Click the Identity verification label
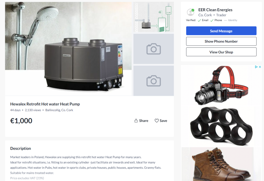This screenshot has width=264, height=181. (233, 20)
